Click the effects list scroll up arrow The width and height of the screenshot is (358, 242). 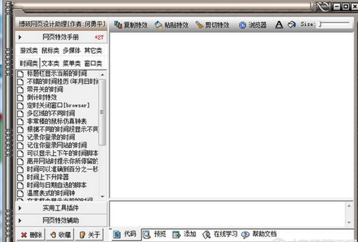pos(102,75)
